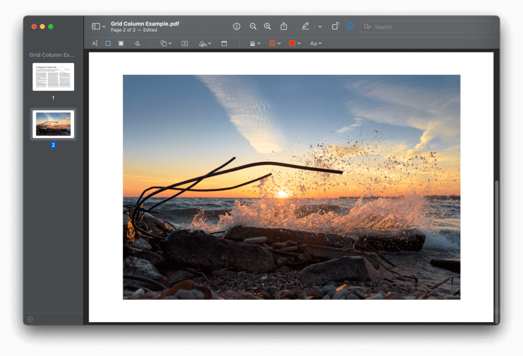The image size is (523, 356).
Task: Select the Instant Alpha tool
Action: (x=121, y=43)
